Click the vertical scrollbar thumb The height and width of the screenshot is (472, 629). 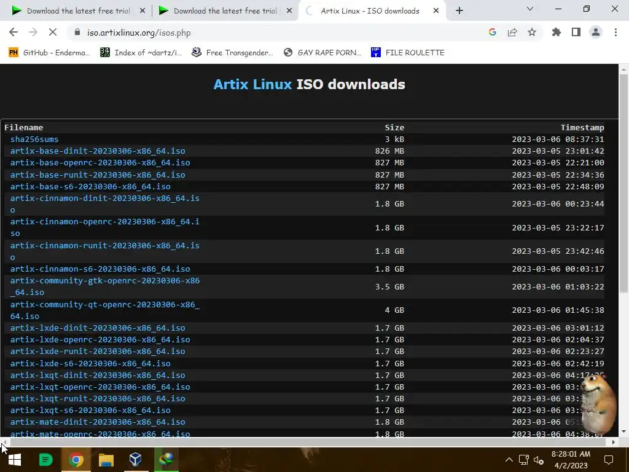tap(623, 183)
